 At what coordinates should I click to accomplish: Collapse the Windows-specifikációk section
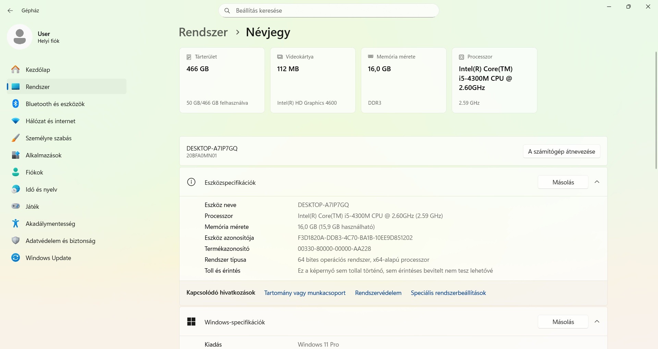point(597,322)
